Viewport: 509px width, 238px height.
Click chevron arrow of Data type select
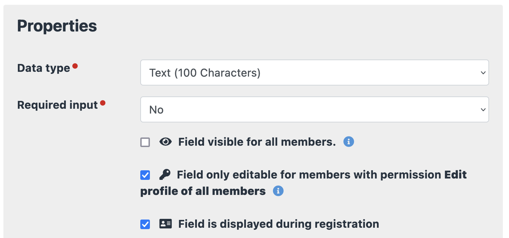(483, 73)
